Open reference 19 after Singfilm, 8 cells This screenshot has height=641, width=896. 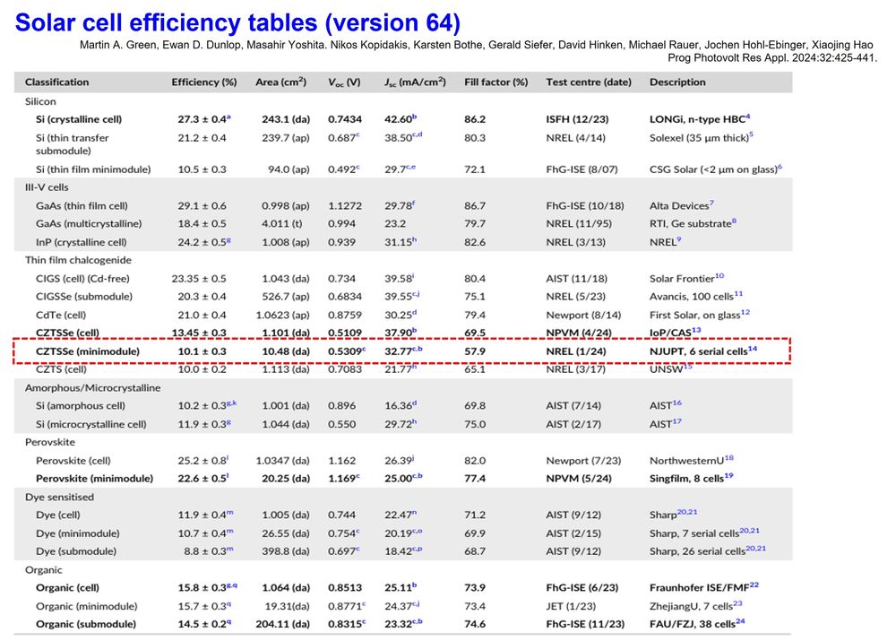click(728, 475)
